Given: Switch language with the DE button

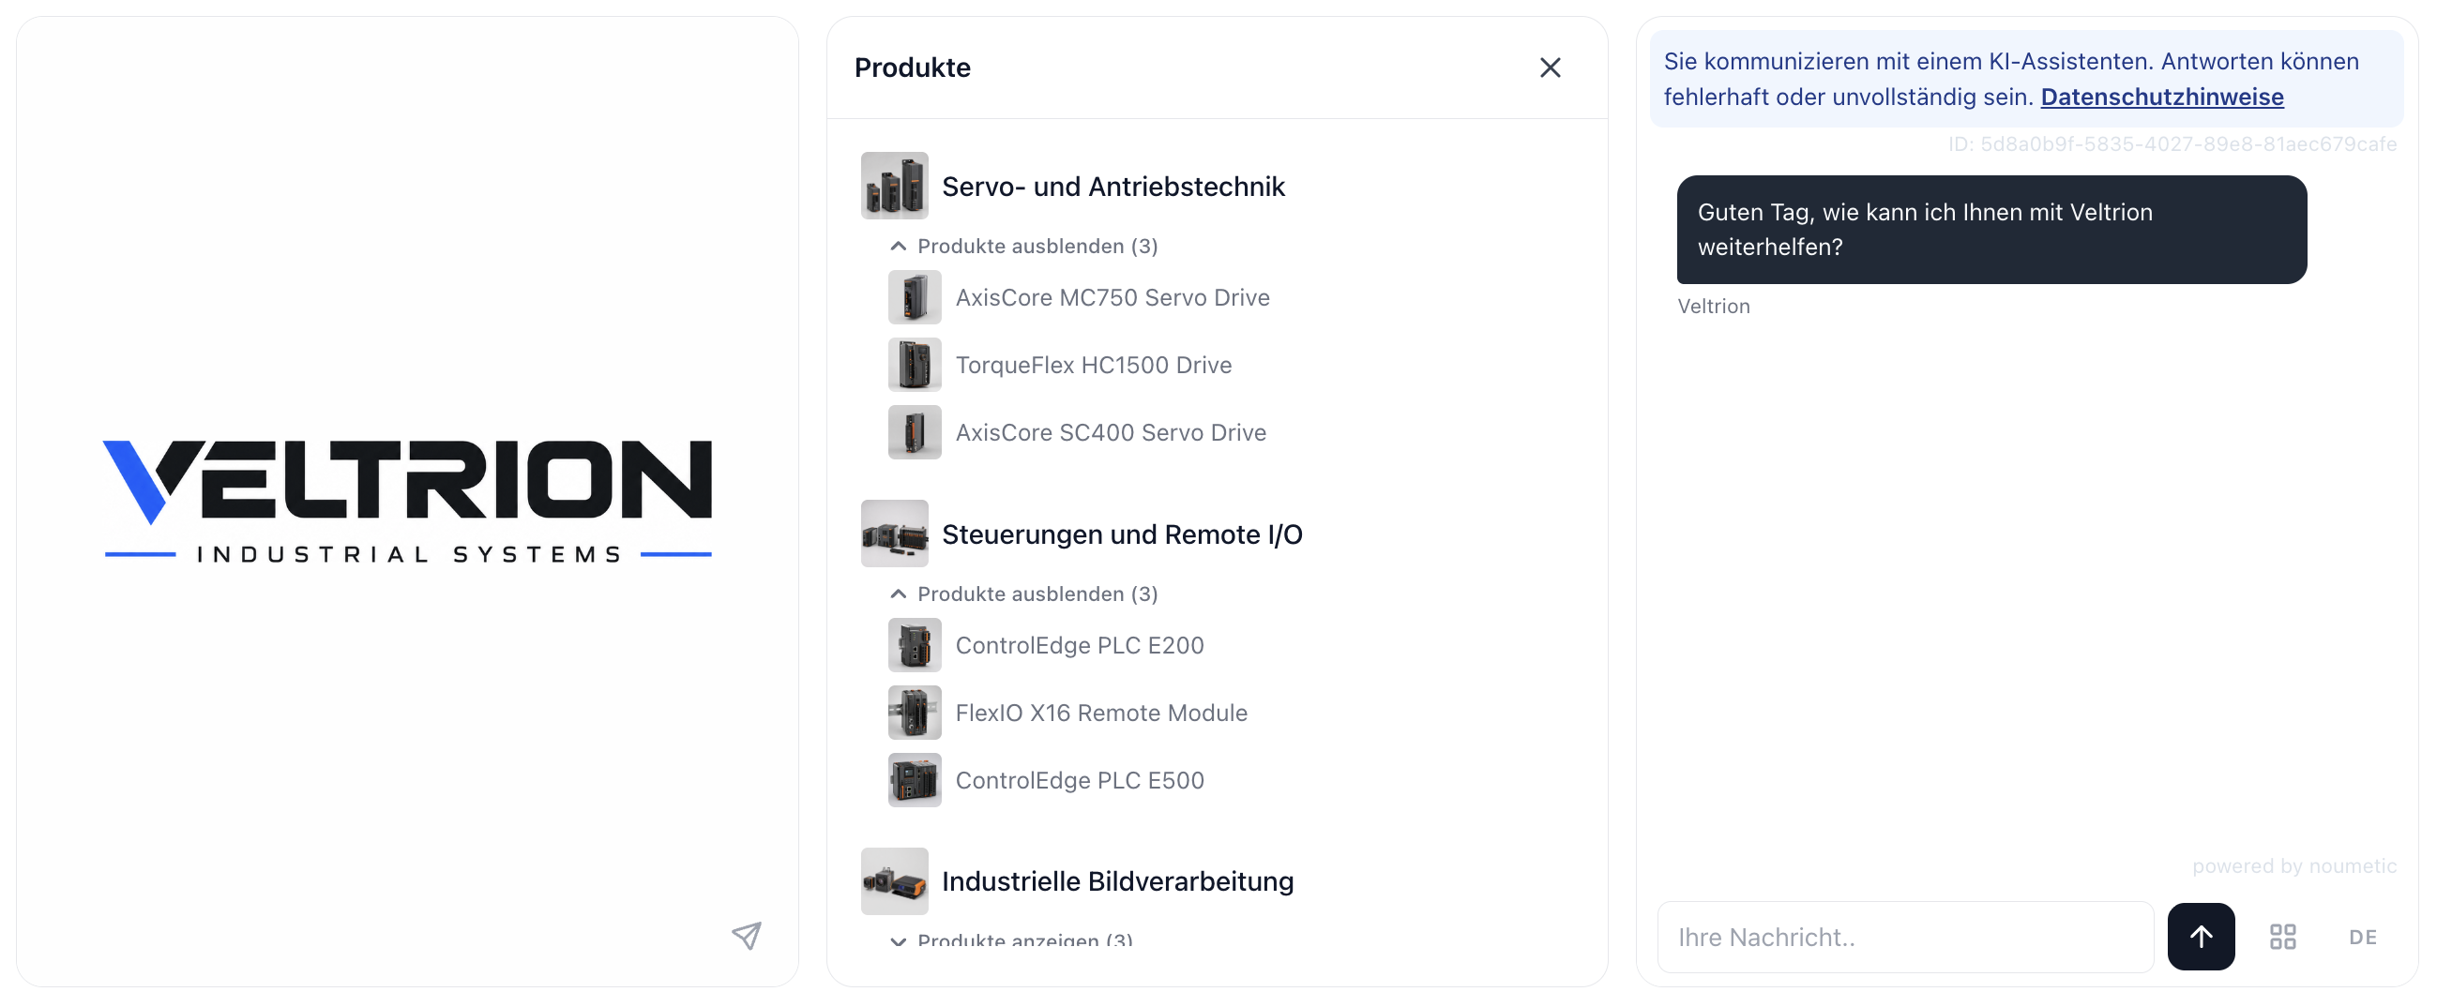Looking at the screenshot, I should [2362, 937].
